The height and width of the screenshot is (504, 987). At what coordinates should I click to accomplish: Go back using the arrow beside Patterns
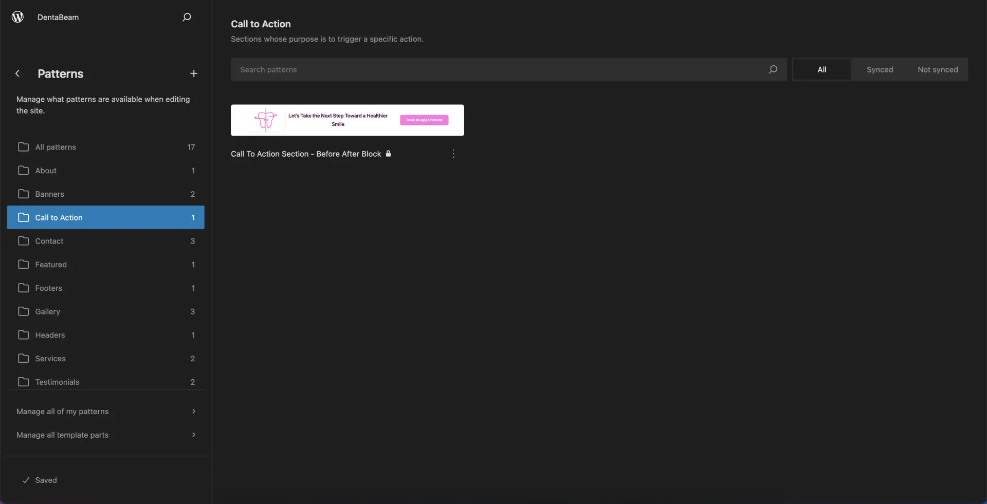pos(17,73)
